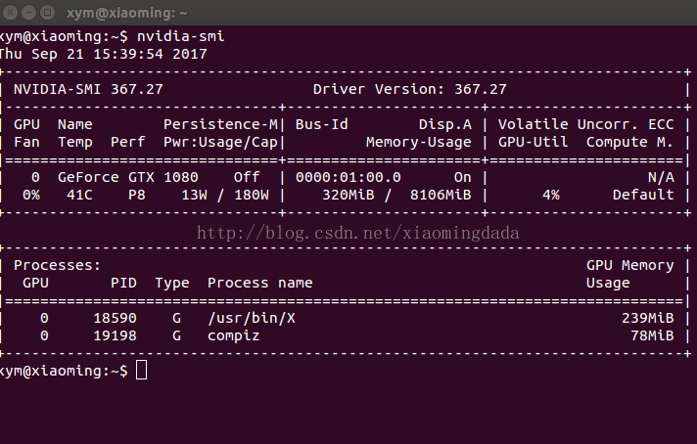Screen dimensions: 697x444
Task: Click the 4% GPU utilization value
Action: [x=551, y=195]
